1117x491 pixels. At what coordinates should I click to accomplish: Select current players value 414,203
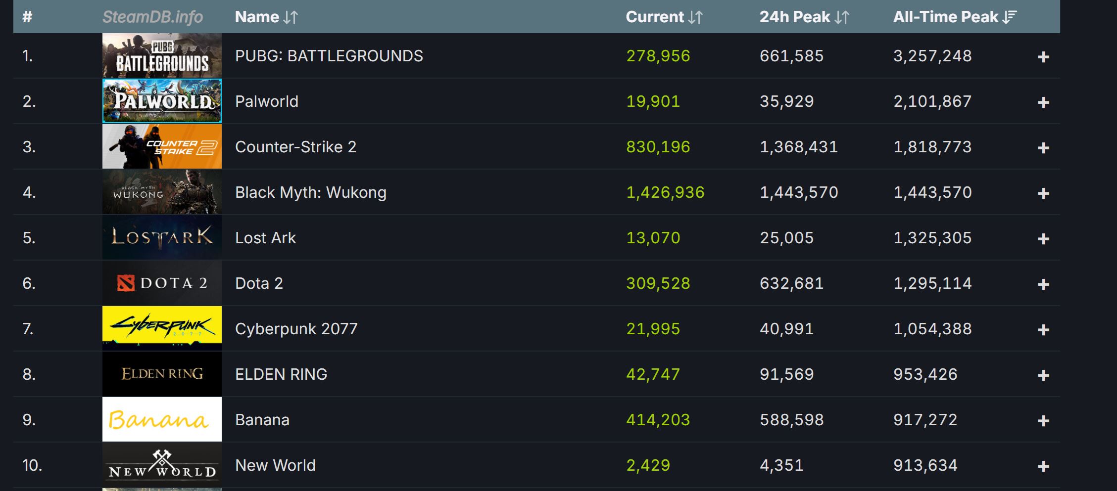(658, 420)
